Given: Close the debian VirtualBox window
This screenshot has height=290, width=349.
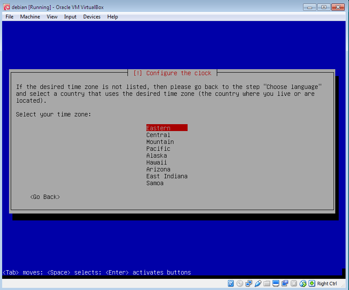Looking at the screenshot, I should tap(338, 7).
